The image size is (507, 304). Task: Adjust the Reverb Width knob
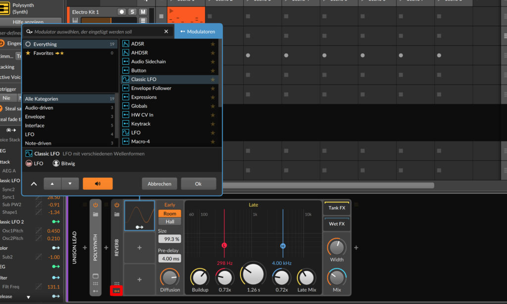[x=337, y=248]
